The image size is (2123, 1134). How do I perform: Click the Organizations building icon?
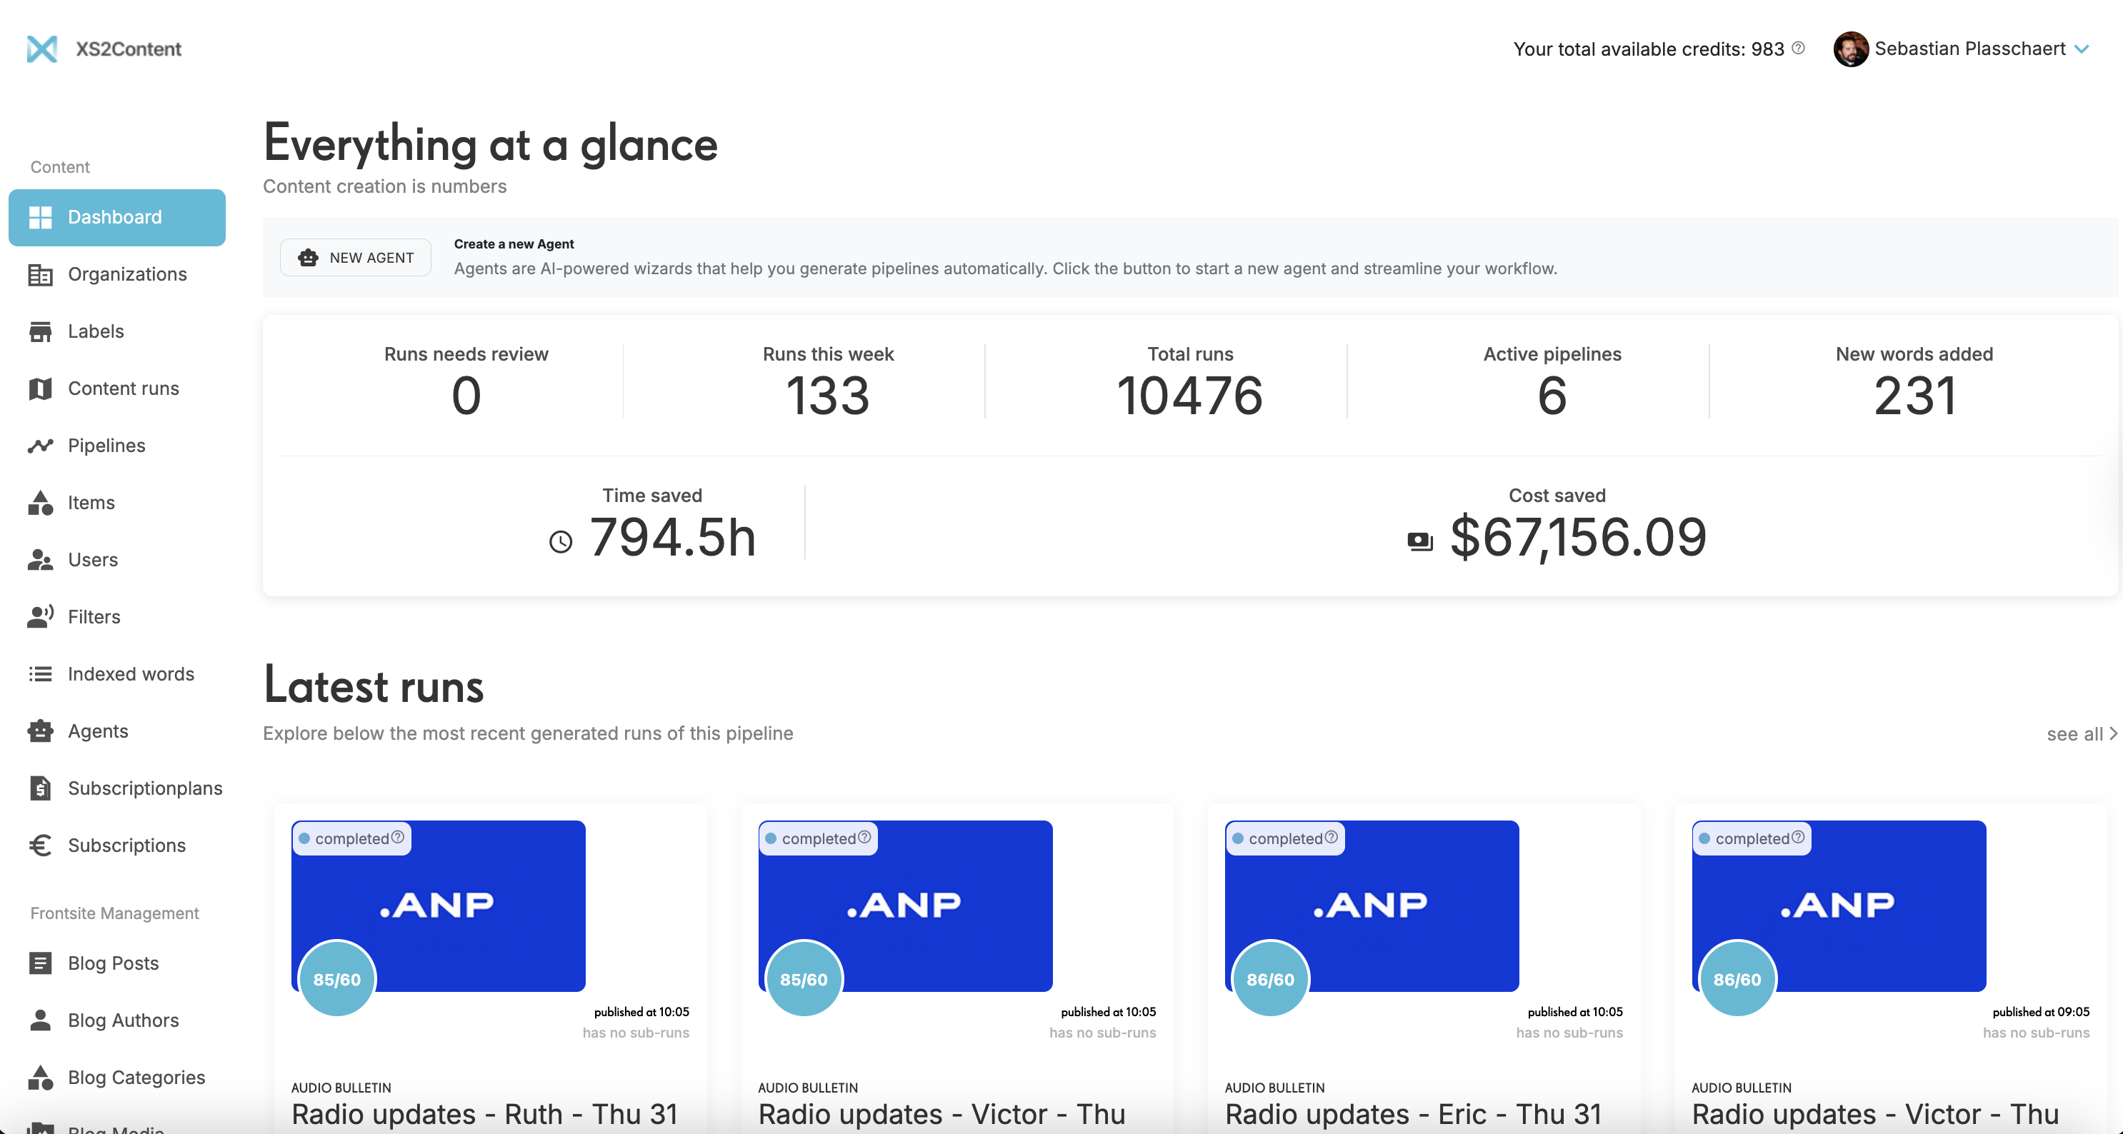tap(41, 274)
